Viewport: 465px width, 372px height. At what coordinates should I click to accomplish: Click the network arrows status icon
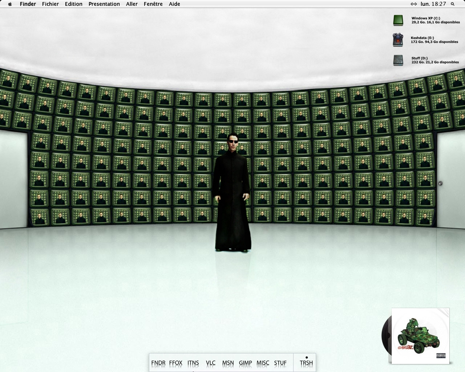click(x=414, y=4)
